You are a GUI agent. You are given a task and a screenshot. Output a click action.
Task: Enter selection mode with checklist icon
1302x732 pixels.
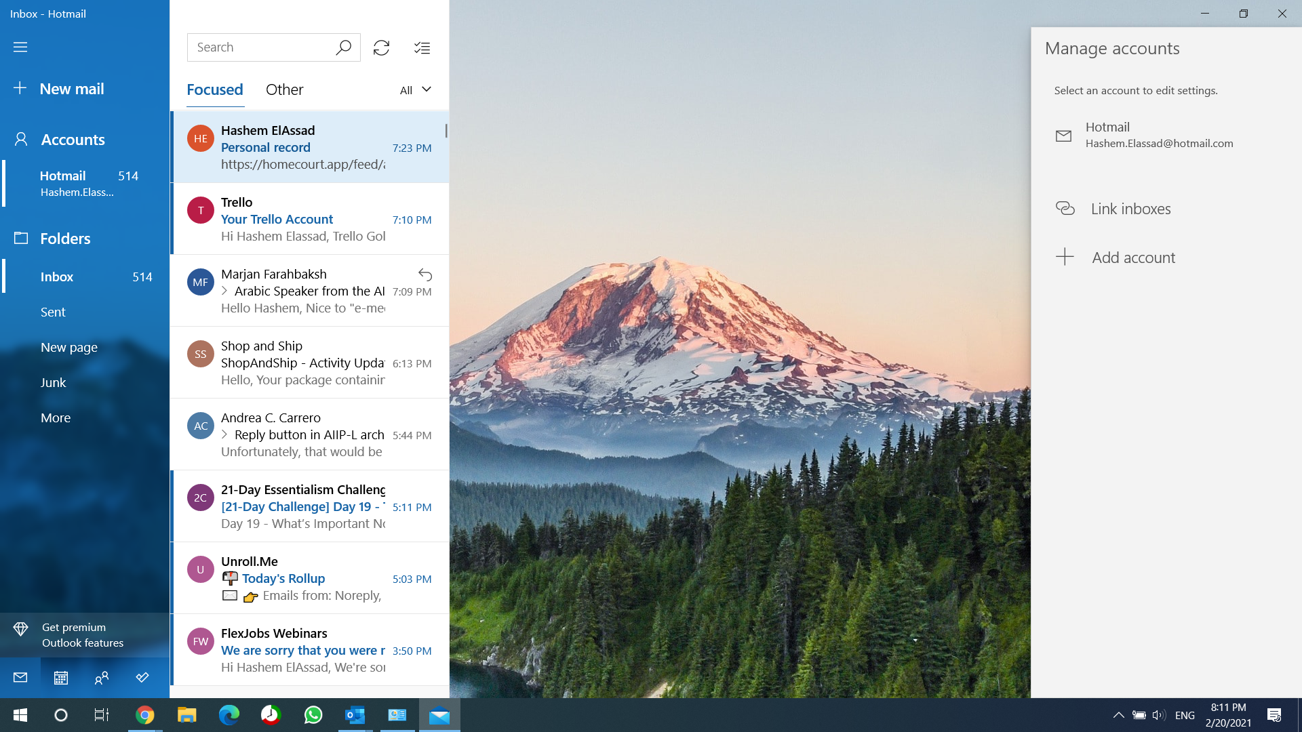422,47
